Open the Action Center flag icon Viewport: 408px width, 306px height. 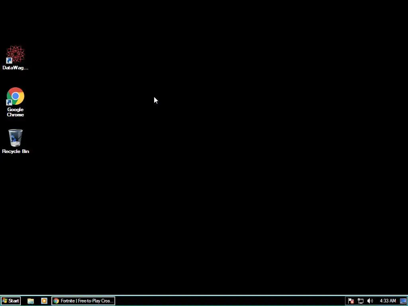click(351, 301)
